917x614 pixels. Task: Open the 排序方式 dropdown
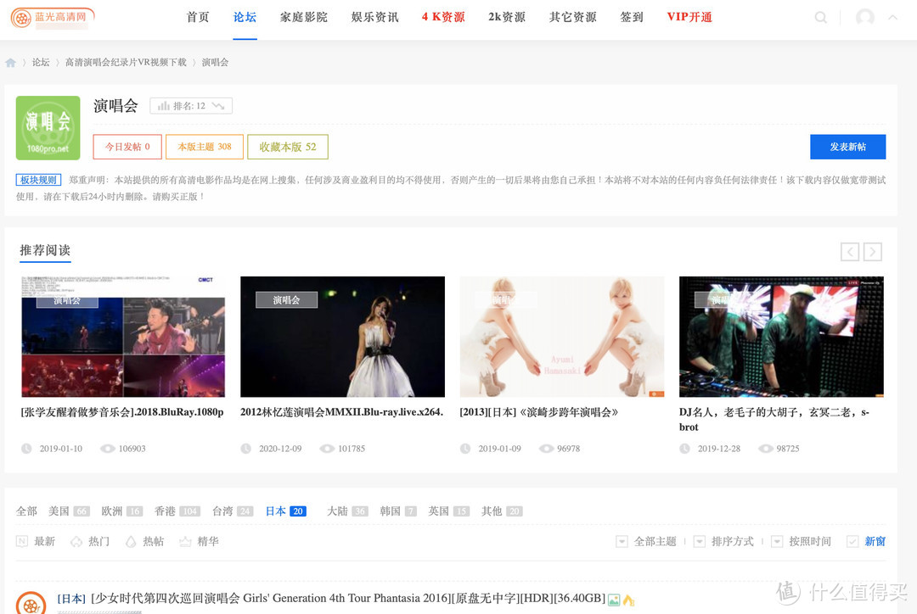[724, 541]
